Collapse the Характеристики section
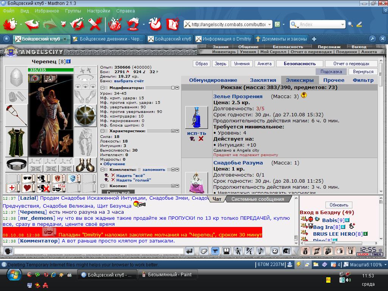Image resolution: width=388 pixels, height=291 pixels. (x=103, y=131)
